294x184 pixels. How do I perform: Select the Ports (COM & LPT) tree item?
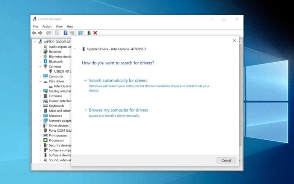click(60, 131)
